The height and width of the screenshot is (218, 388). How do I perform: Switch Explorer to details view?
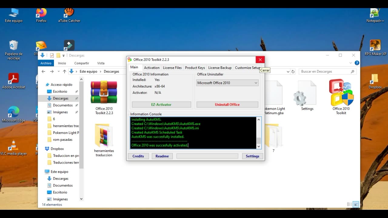(x=350, y=204)
